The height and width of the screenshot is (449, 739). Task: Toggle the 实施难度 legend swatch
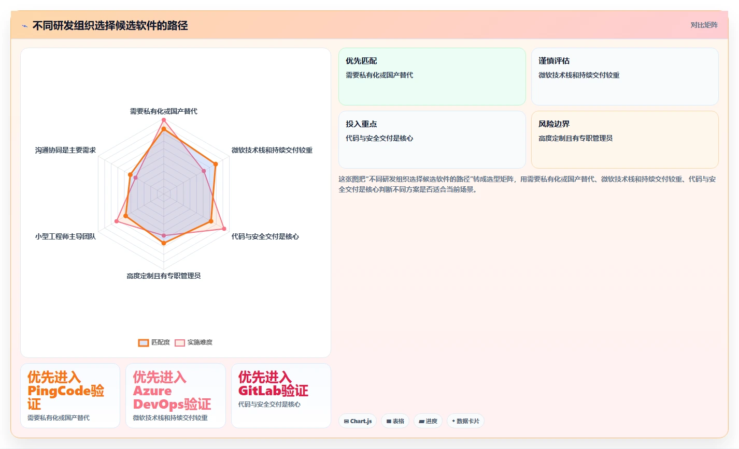180,342
